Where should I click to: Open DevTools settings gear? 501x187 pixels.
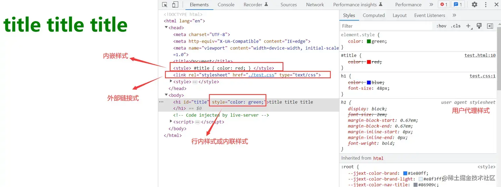pyautogui.click(x=474, y=5)
